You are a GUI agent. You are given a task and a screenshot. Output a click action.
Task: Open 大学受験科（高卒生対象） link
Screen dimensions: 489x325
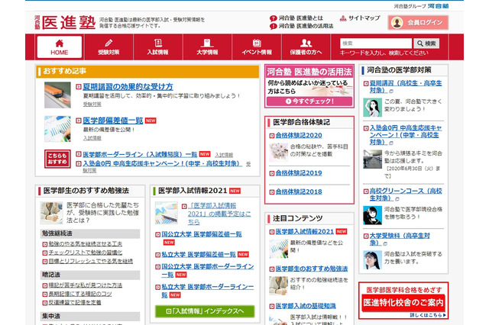point(400,239)
